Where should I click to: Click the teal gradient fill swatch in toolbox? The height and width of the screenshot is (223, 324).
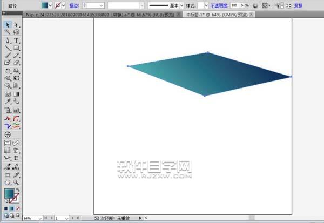click(9, 194)
